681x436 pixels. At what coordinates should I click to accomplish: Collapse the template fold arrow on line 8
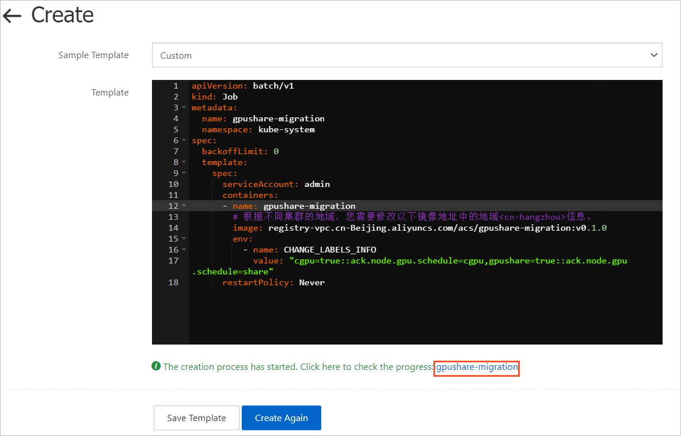point(184,162)
